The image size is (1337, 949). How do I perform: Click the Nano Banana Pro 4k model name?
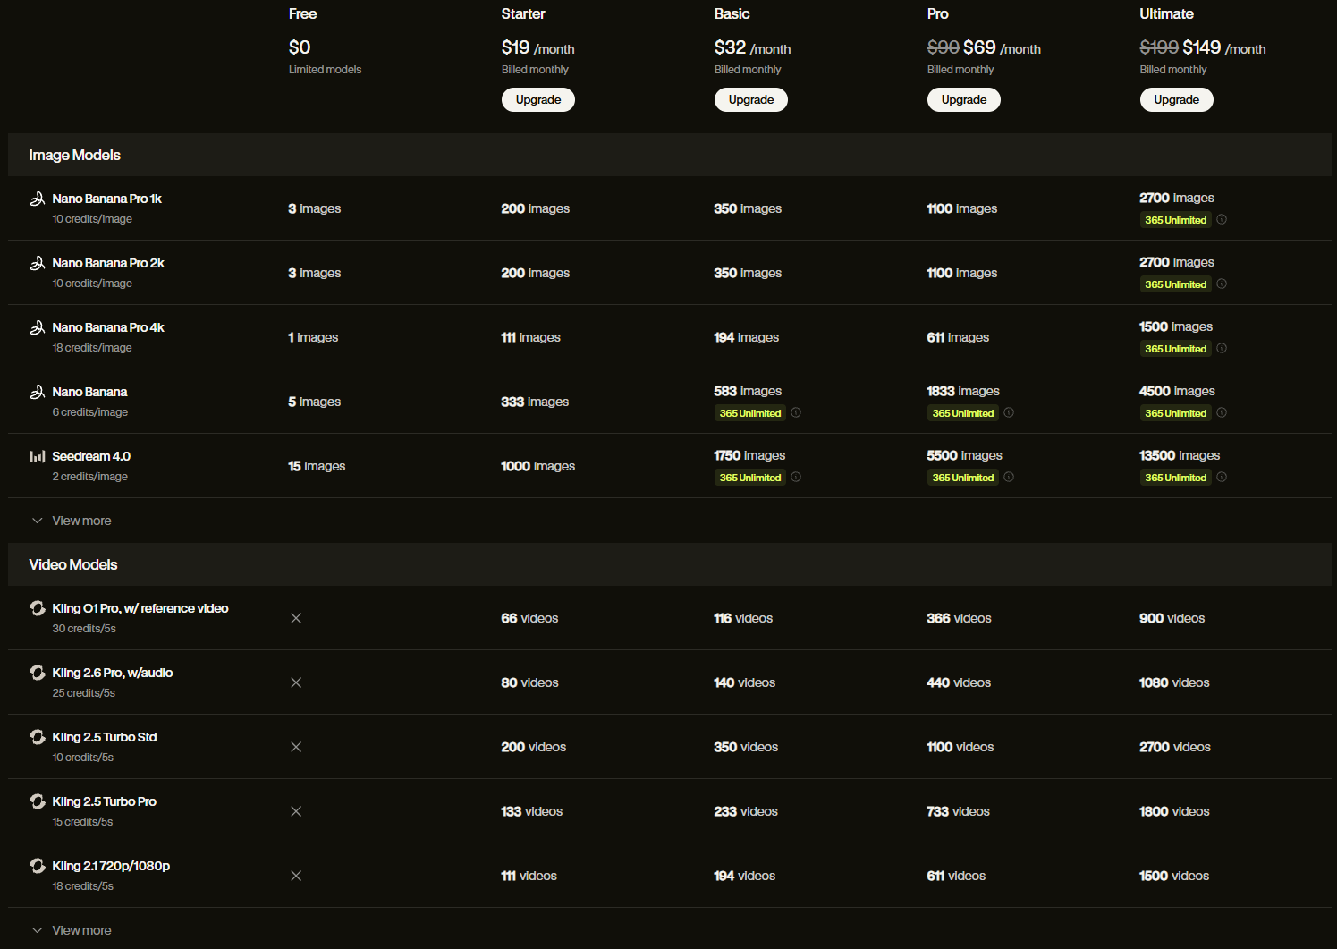tap(108, 327)
